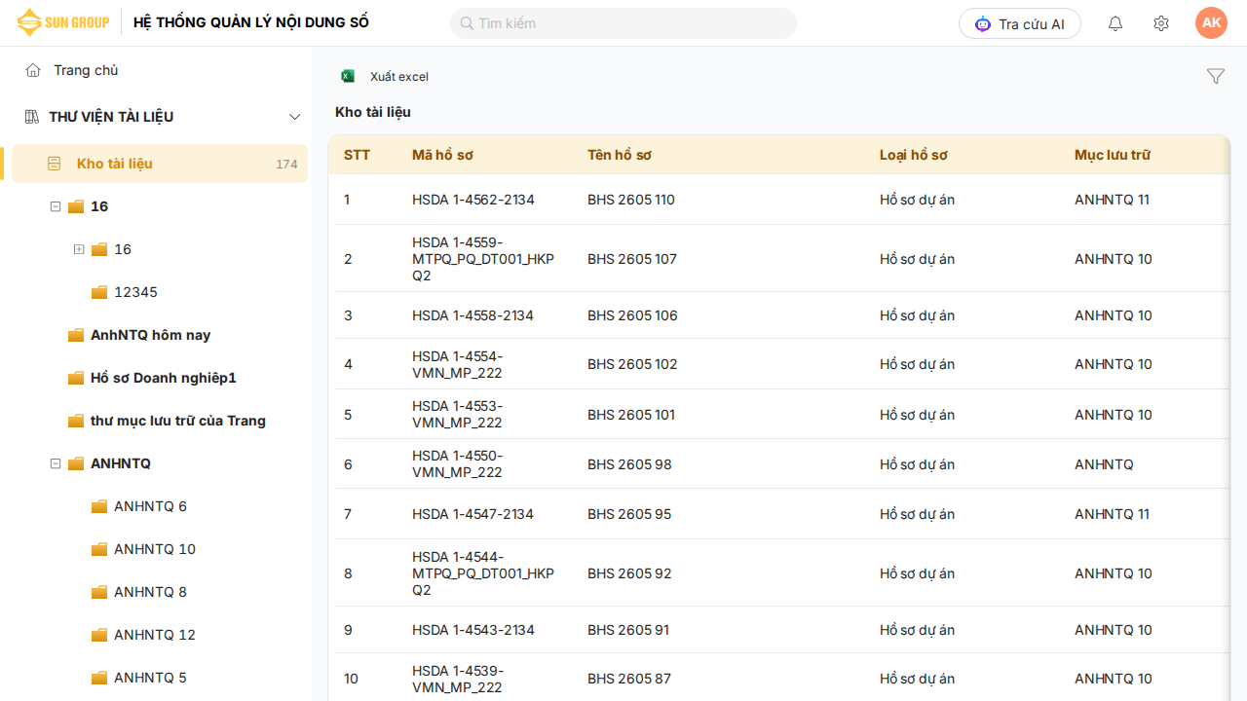The width and height of the screenshot is (1247, 701).
Task: Open the notifications bell
Action: pos(1115,23)
